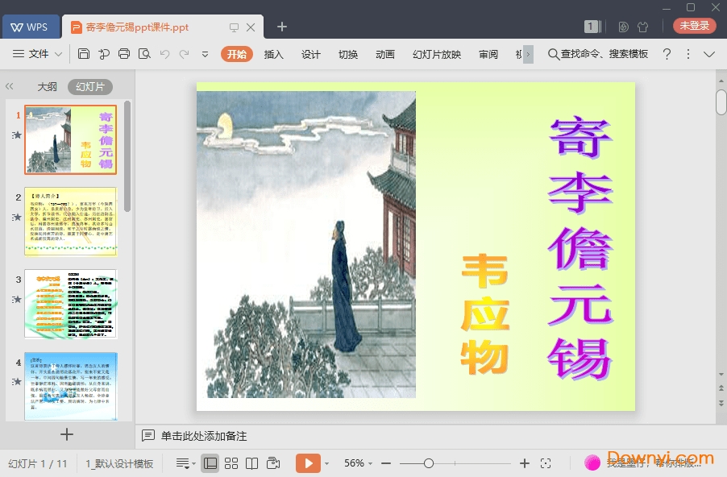Select the slide 3 thumbnail
This screenshot has height=477, width=727.
tap(70, 304)
